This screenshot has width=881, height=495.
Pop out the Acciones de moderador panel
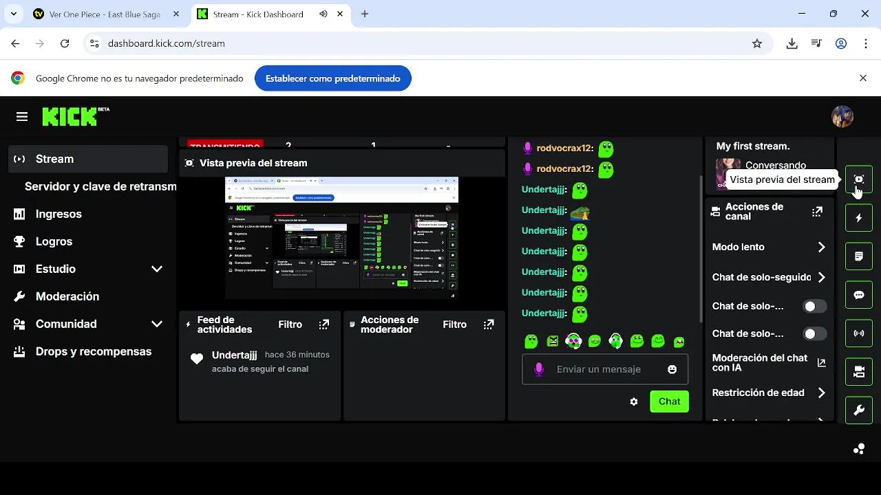click(489, 324)
